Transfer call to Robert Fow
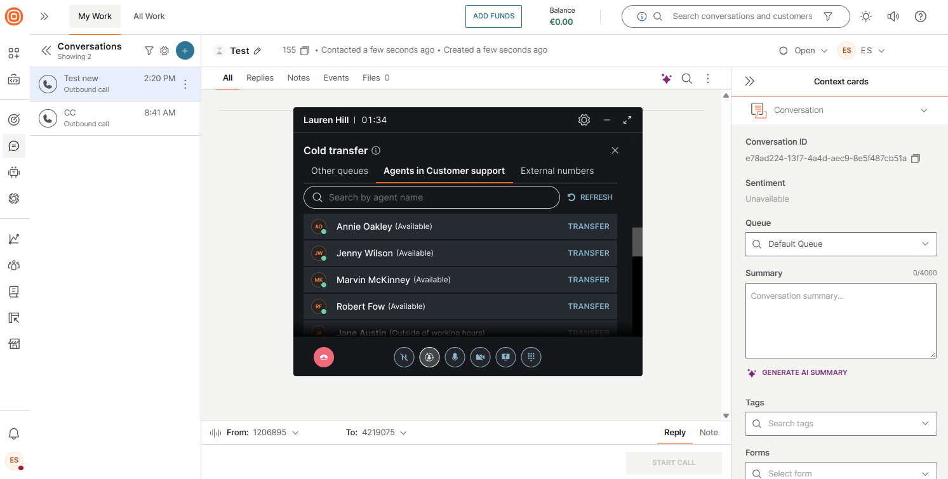The height and width of the screenshot is (479, 948). click(x=589, y=306)
